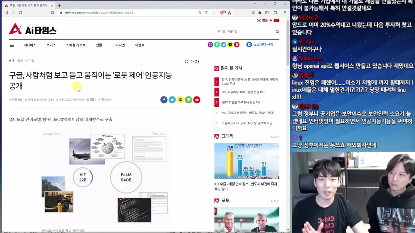Click the AI타임스 site logo
Viewport: 415px width, 233px height.
(33, 29)
